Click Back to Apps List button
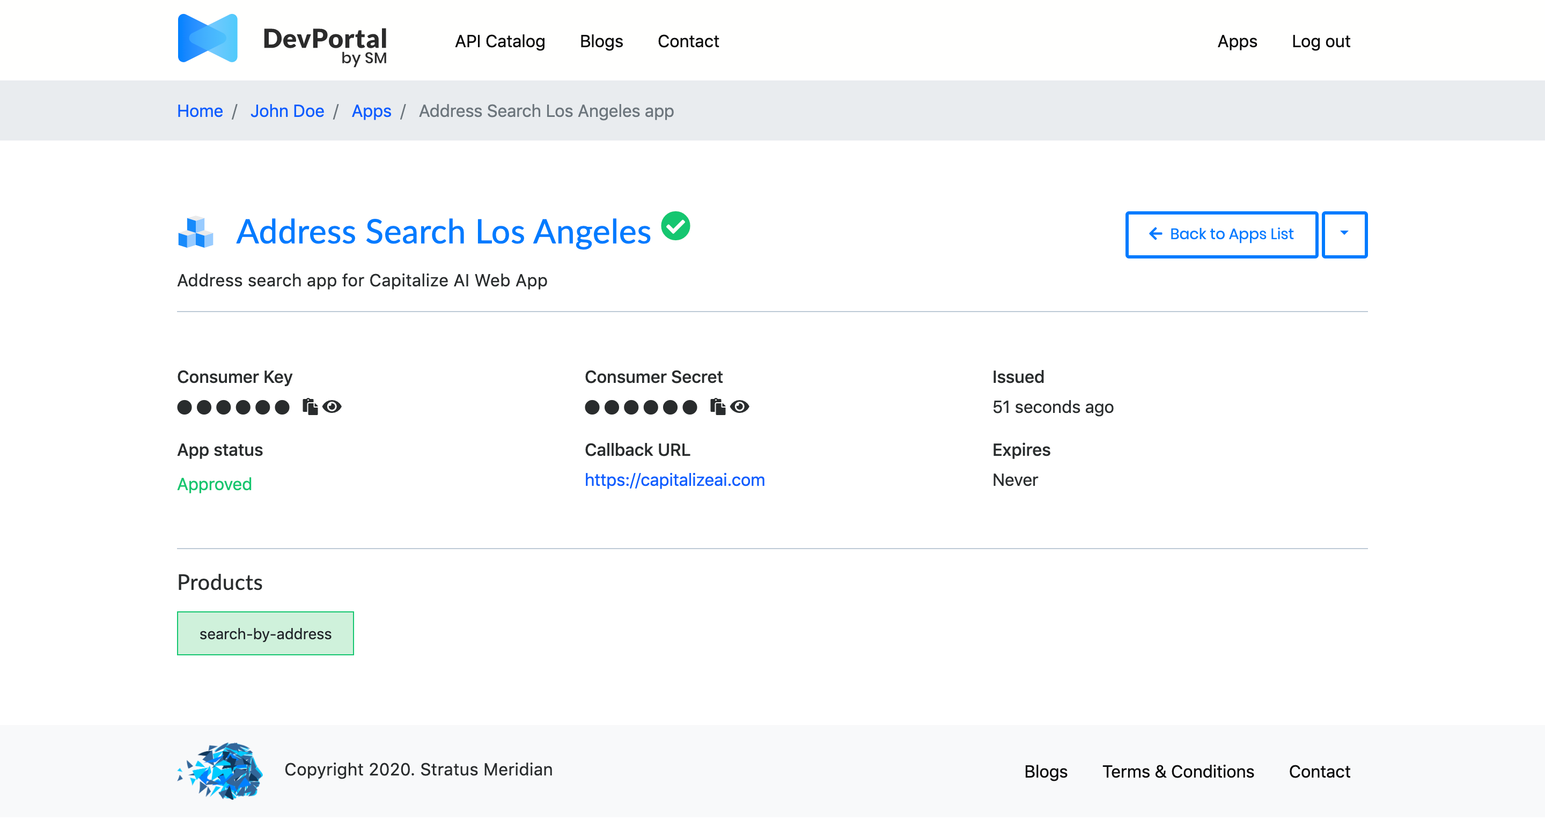 click(x=1221, y=234)
